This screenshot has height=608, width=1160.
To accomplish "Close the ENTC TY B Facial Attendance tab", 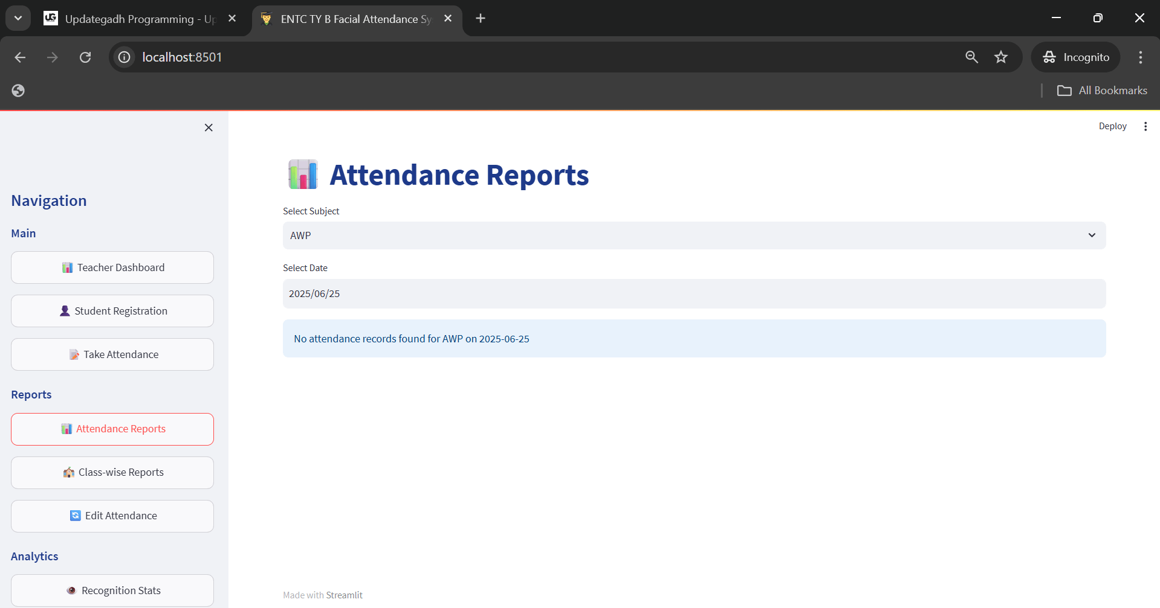I will tap(448, 19).
